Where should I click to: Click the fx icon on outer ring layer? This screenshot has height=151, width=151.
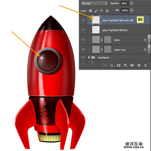click(145, 50)
